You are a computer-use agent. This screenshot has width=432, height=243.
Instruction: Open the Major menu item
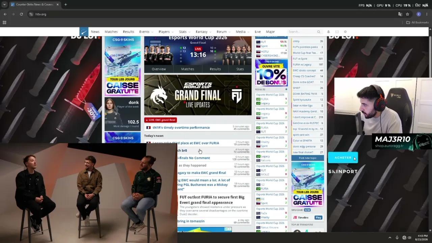tap(270, 32)
